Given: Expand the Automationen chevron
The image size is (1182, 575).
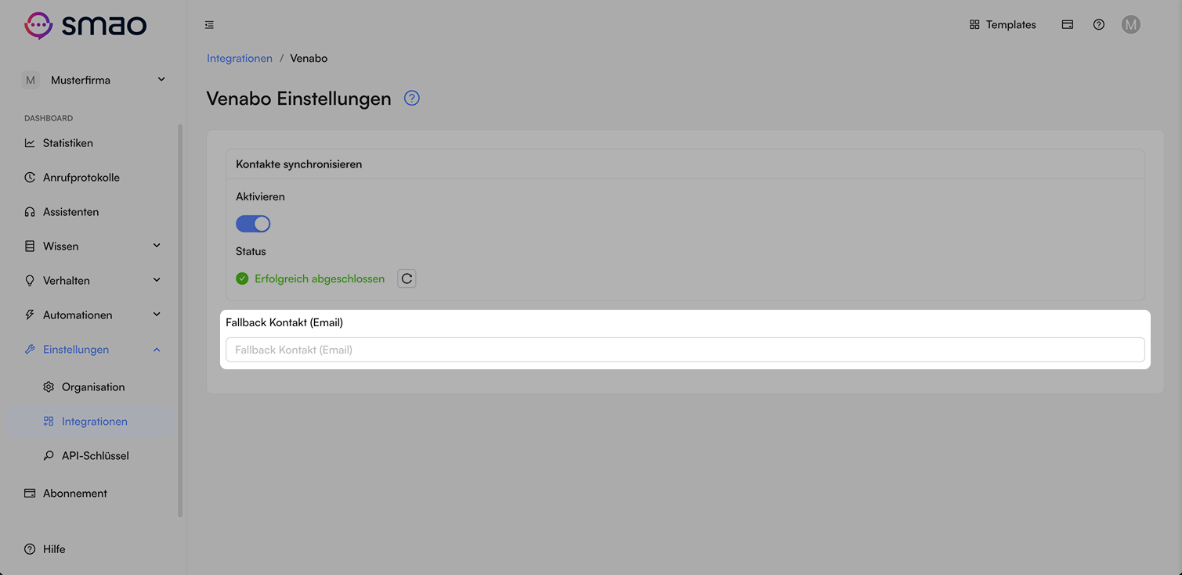Looking at the screenshot, I should tap(157, 314).
